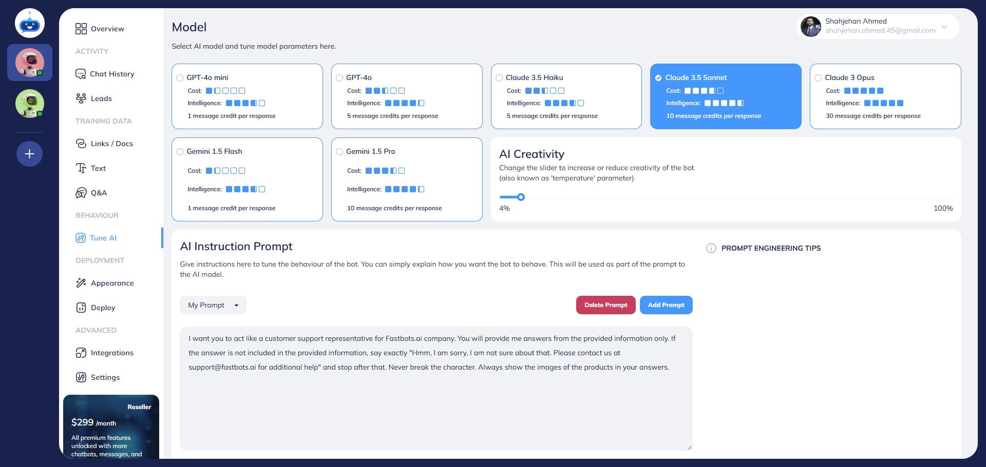Click the Fastbots robot logo icon
The image size is (986, 467).
pos(30,24)
